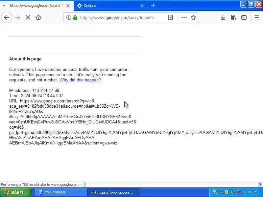The image size is (263, 197).
Task: Open the Library menu
Action: pos(233,17)
